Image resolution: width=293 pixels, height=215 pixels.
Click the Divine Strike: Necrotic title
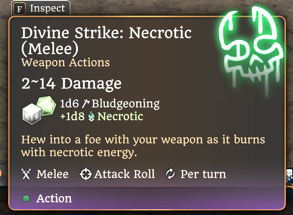tap(106, 41)
